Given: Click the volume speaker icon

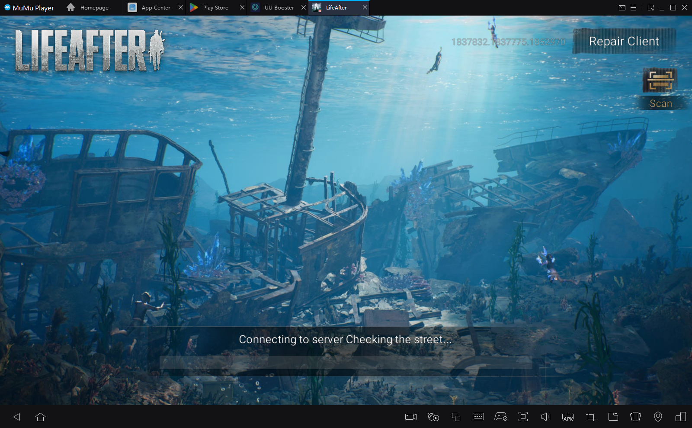Looking at the screenshot, I should pyautogui.click(x=545, y=417).
